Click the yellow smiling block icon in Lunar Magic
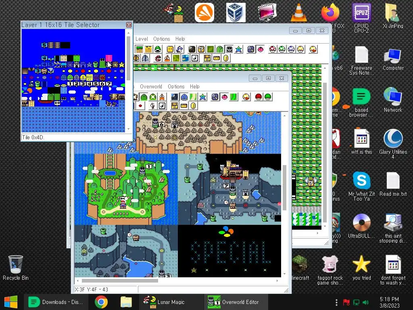The image size is (413, 310). coord(170,49)
